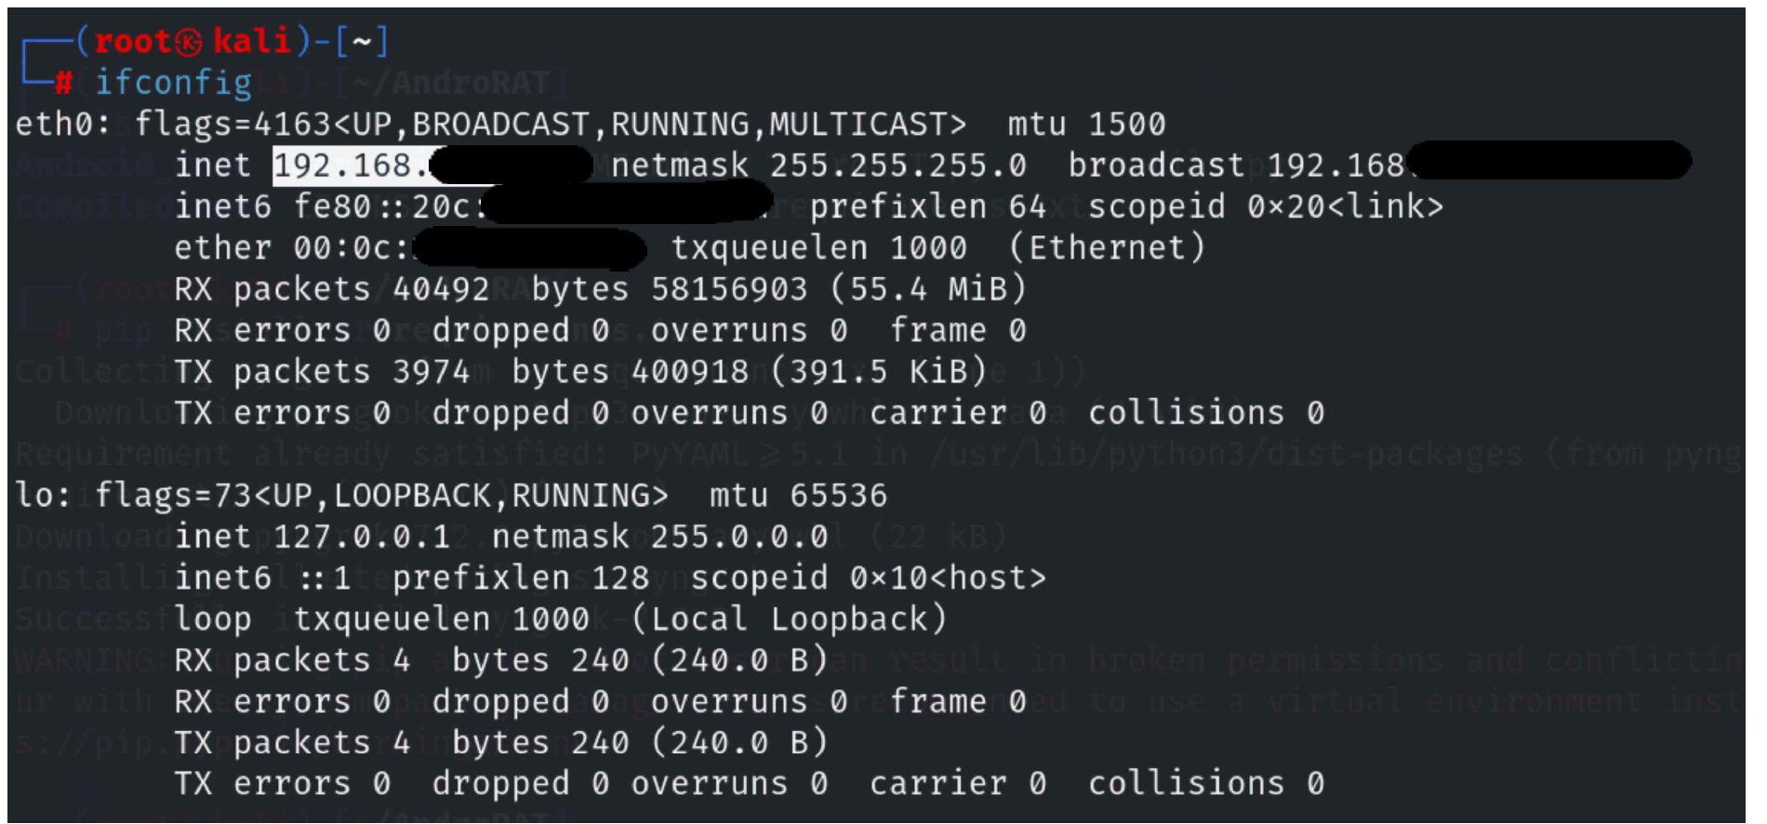Click the TX packets count 3974

(431, 372)
